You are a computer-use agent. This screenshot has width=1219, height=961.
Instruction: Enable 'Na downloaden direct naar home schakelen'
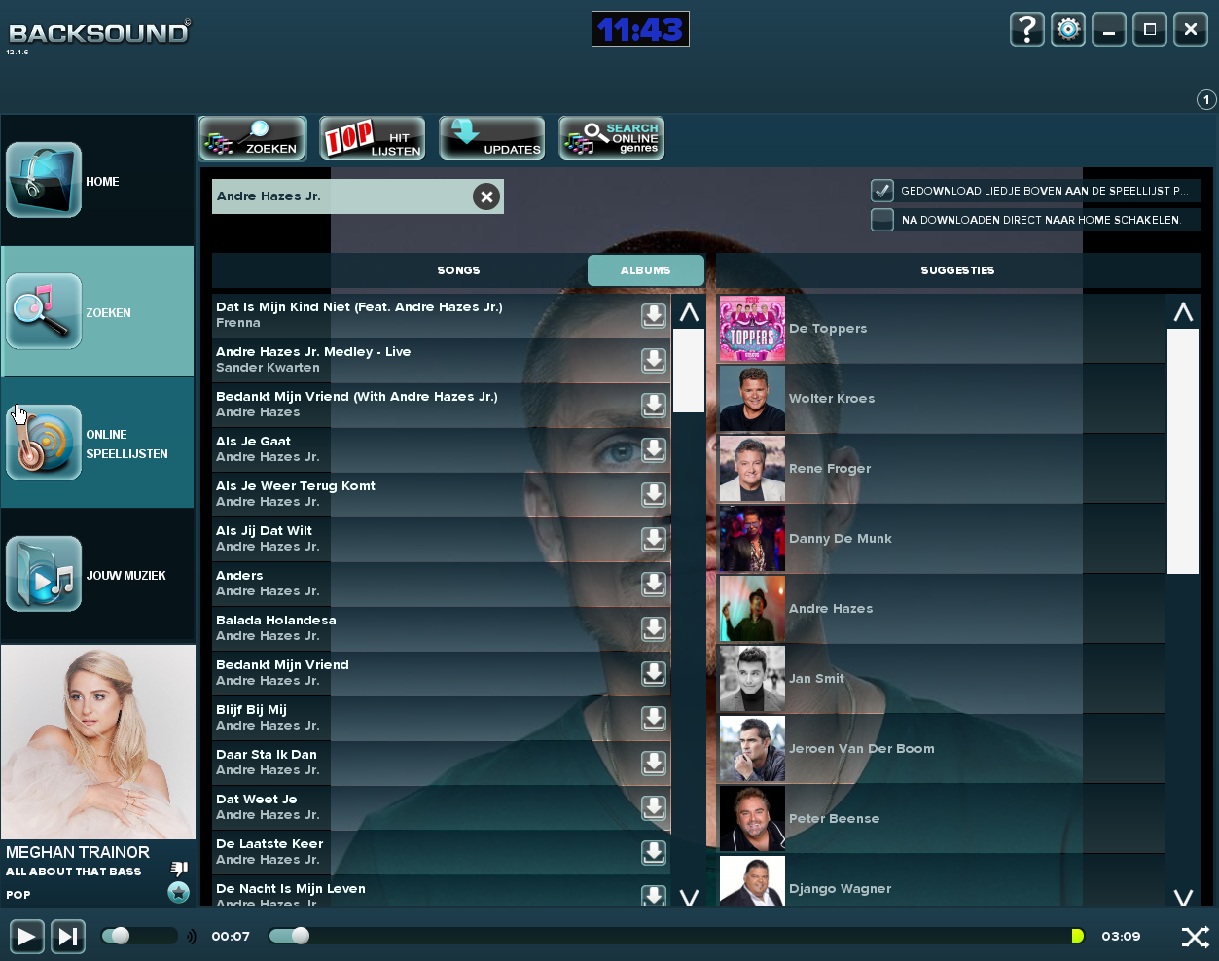[882, 220]
